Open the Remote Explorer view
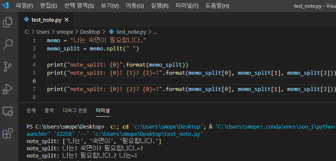 [x=8, y=111]
